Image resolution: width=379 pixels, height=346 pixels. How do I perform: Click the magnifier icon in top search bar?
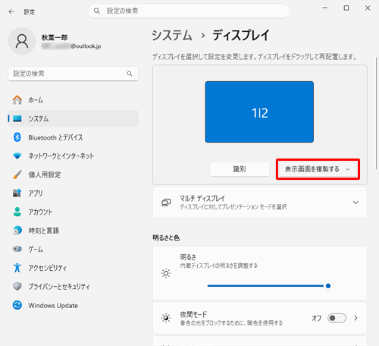[x=97, y=11]
